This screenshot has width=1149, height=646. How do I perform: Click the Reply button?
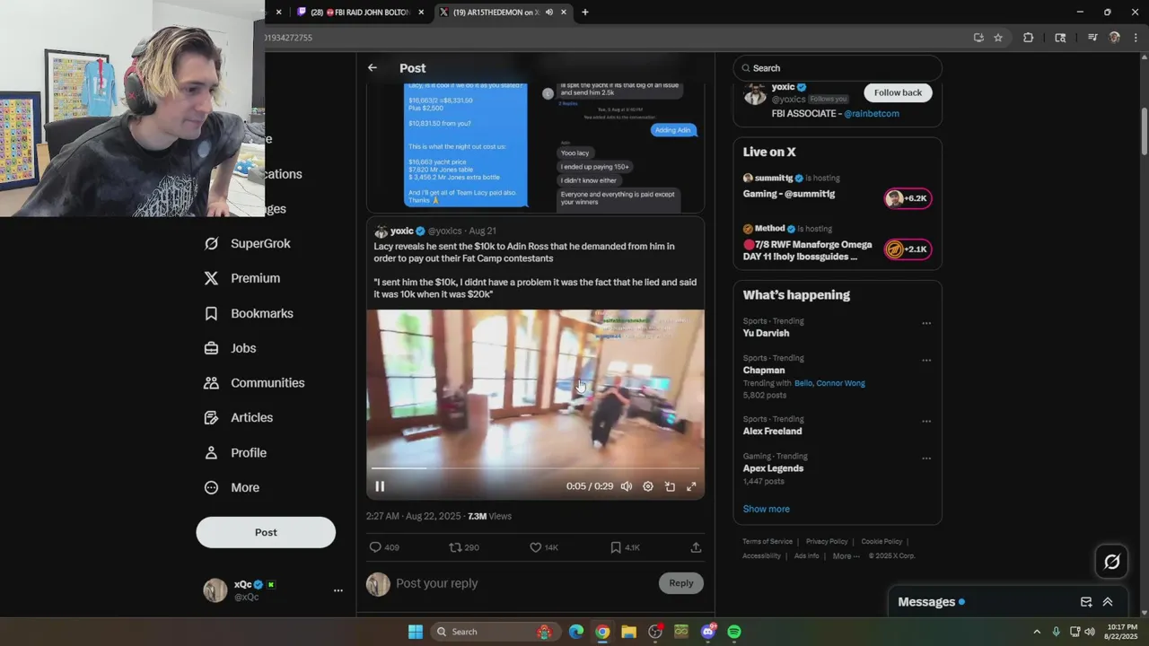pos(681,583)
